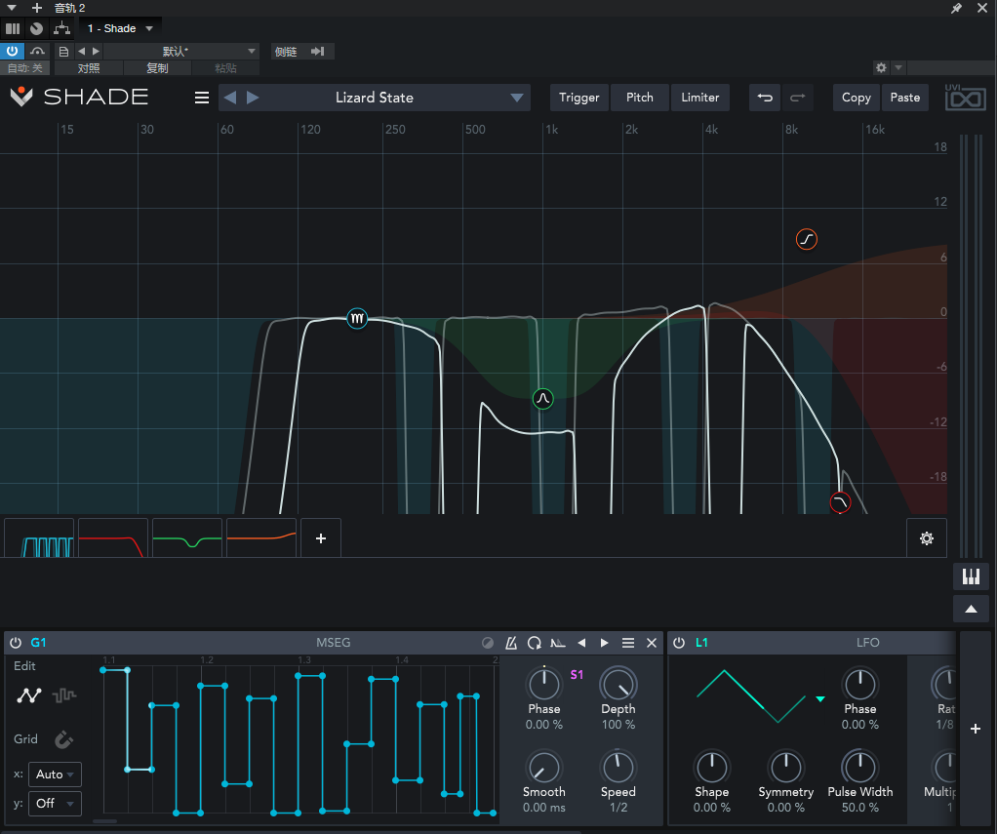Click the LFO Pulse Width knob
The width and height of the screenshot is (997, 834).
(x=859, y=768)
